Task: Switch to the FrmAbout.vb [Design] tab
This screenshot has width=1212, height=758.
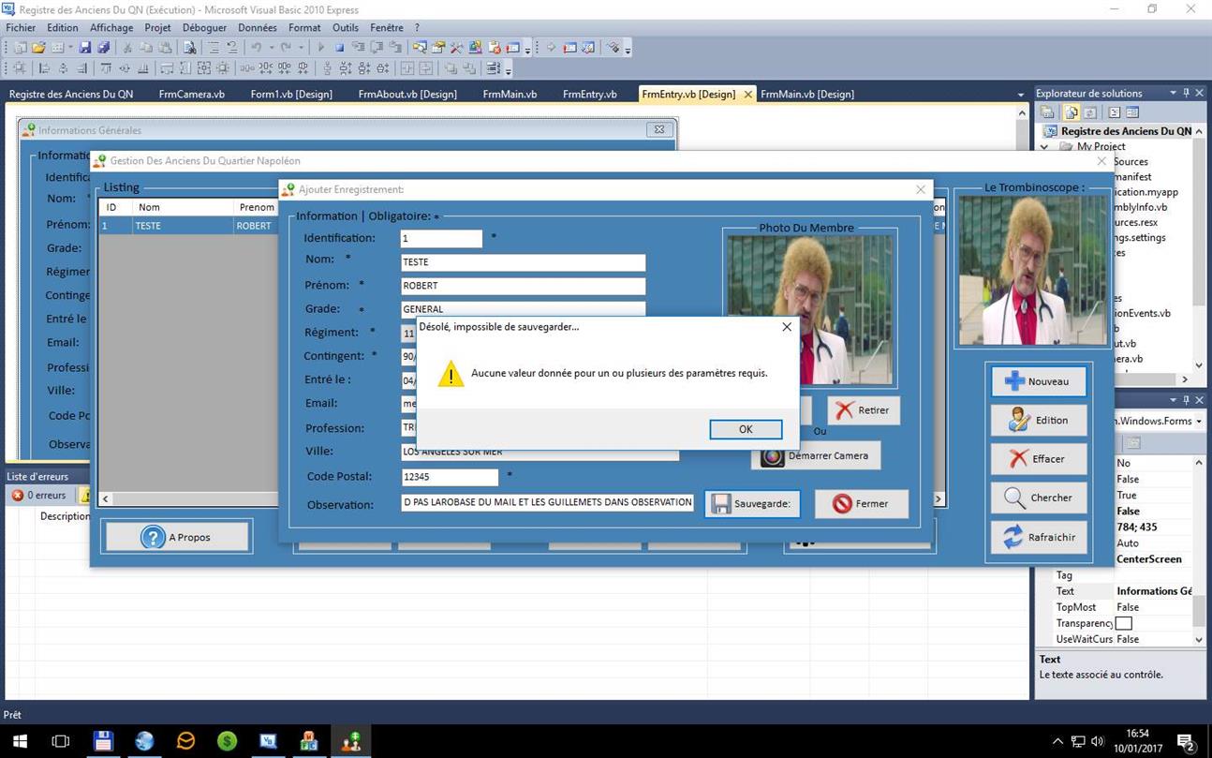Action: coord(407,94)
